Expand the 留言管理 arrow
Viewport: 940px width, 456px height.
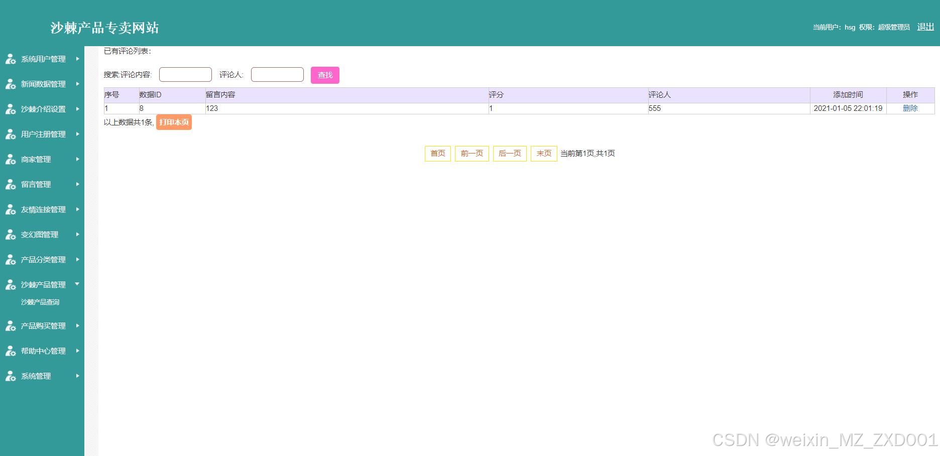77,184
